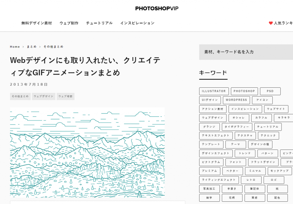Select the gray その他まとめ article tag

click(20, 96)
